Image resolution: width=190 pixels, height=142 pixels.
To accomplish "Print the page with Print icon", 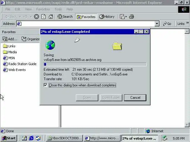I will pyautogui.click(x=132, y=17).
